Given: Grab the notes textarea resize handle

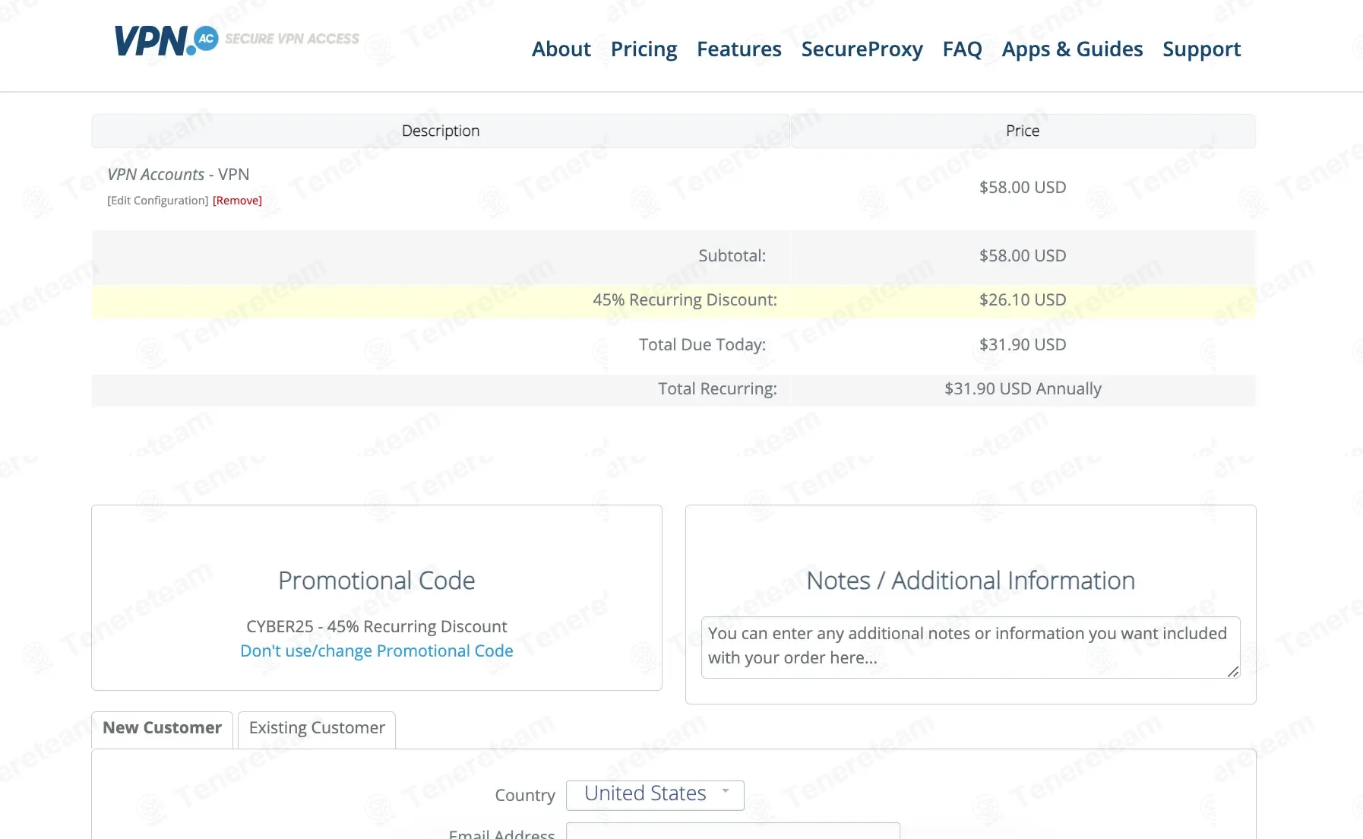Looking at the screenshot, I should tap(1232, 671).
